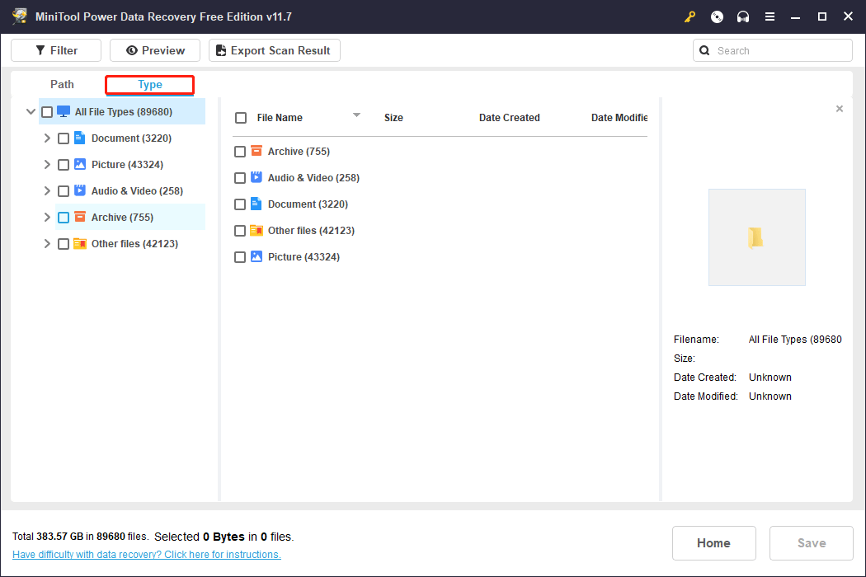Check Picture (43324) in the tree
The image size is (866, 577).
point(64,165)
